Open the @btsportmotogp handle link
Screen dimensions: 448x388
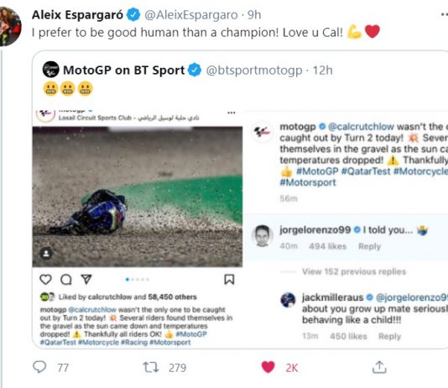[254, 70]
